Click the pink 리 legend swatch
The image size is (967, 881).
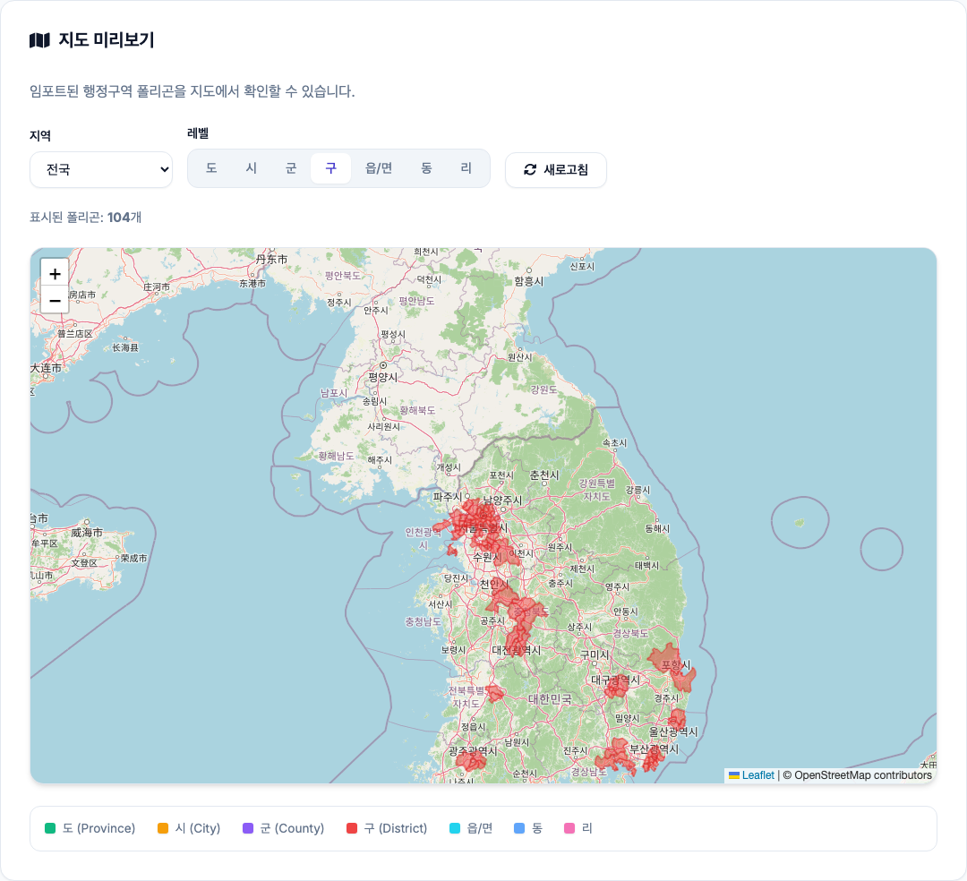click(569, 828)
